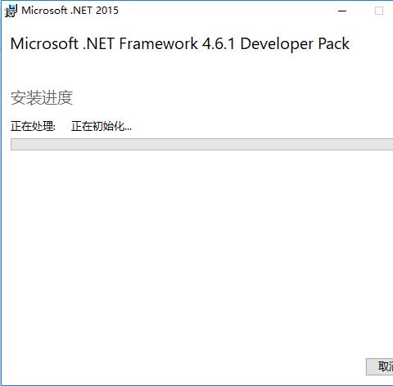Image resolution: width=393 pixels, height=386 pixels.
Task: Cancel the installation with the 取消 button
Action: pos(380,366)
